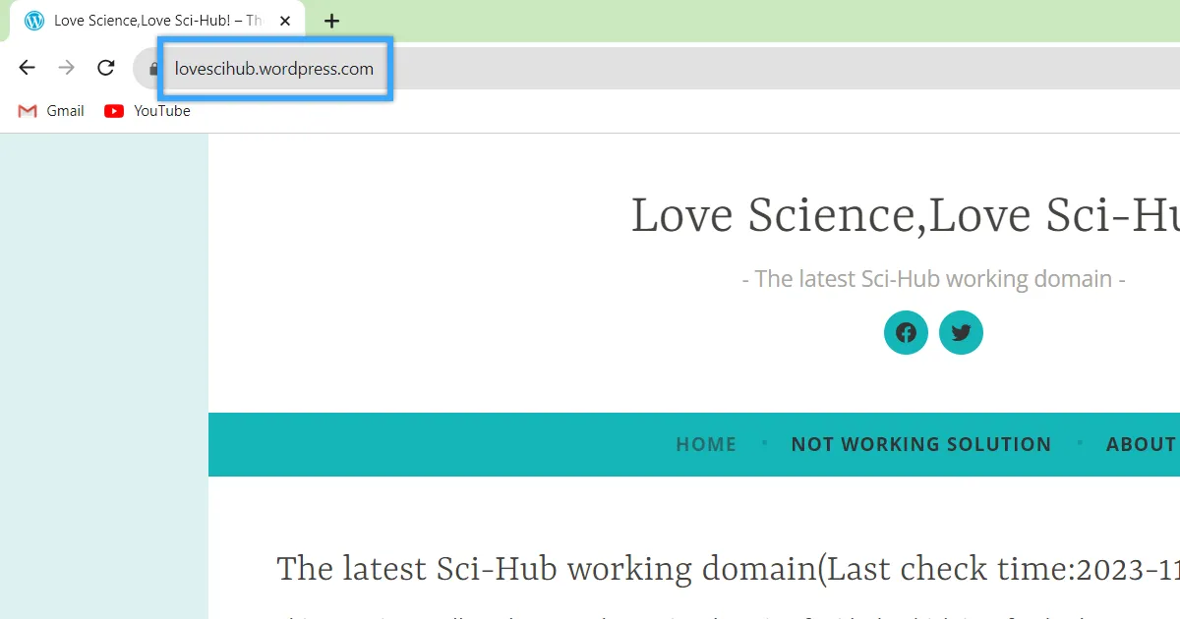This screenshot has height=619, width=1180.
Task: Click the Love Science, Love Sci-Hub site title
Action: pos(905,215)
